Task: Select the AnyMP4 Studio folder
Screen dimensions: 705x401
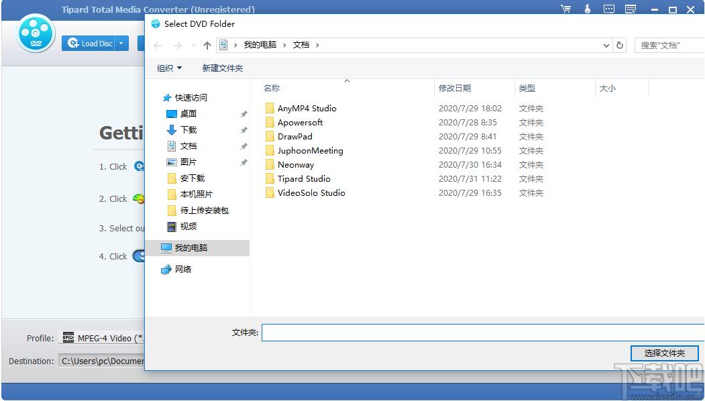Action: pos(307,109)
